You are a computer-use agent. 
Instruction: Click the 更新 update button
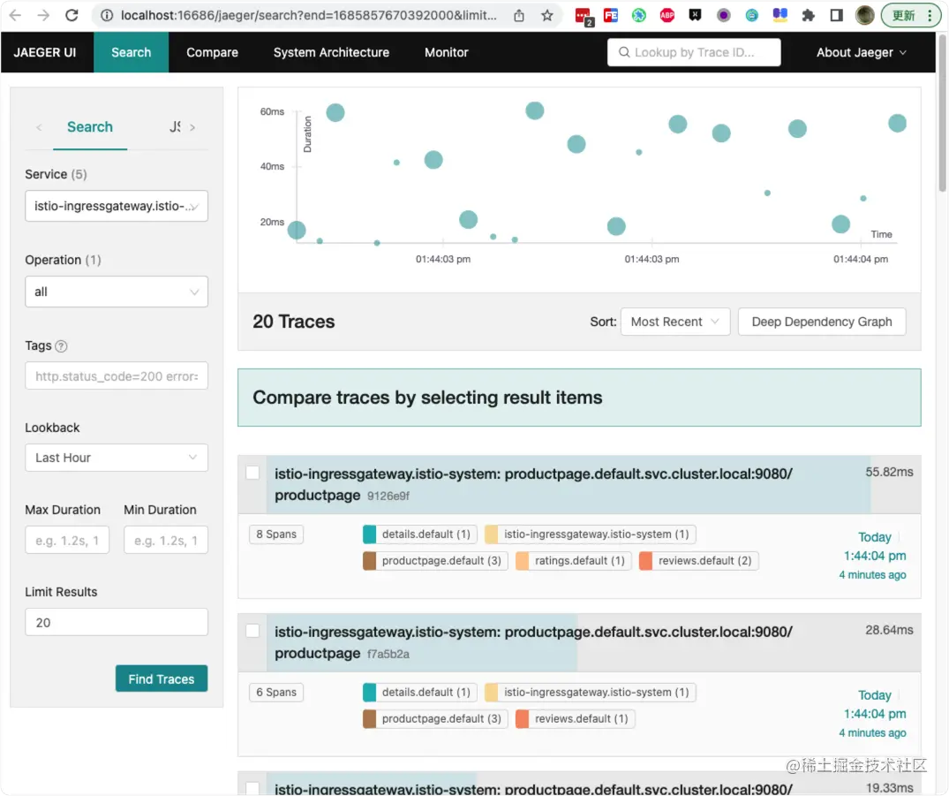909,15
